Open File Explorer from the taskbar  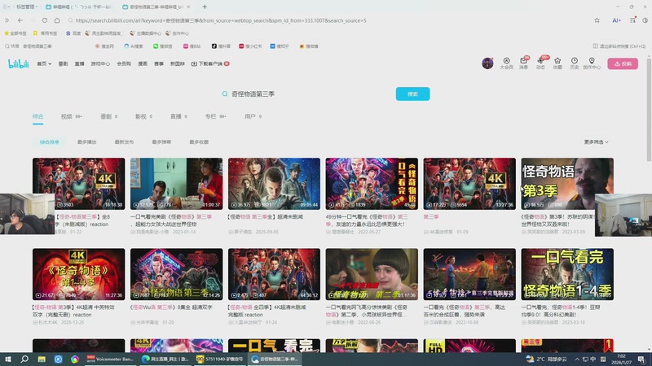[42, 359]
